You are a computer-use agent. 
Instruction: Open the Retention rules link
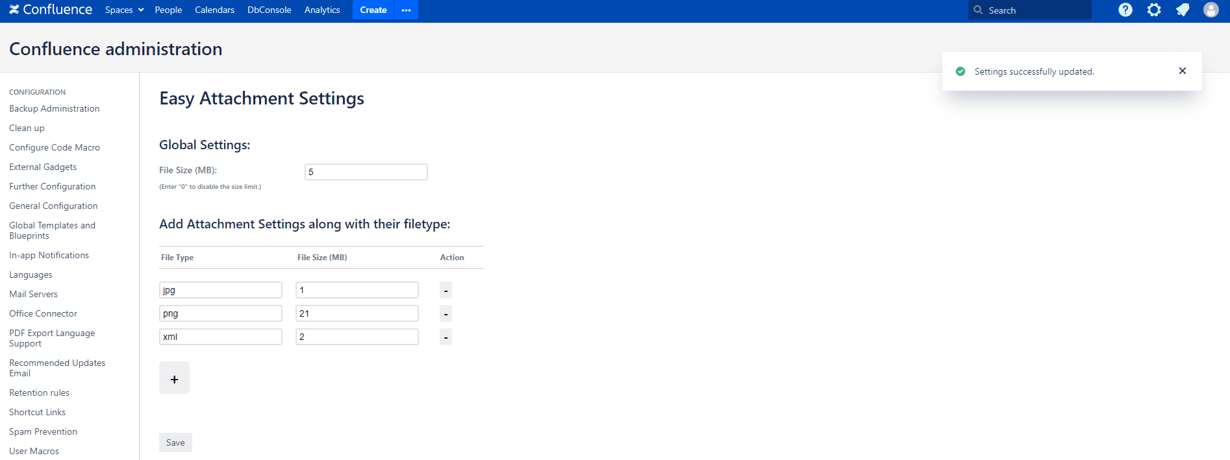point(39,393)
